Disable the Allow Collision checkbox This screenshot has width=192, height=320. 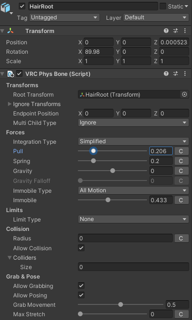click(x=81, y=248)
